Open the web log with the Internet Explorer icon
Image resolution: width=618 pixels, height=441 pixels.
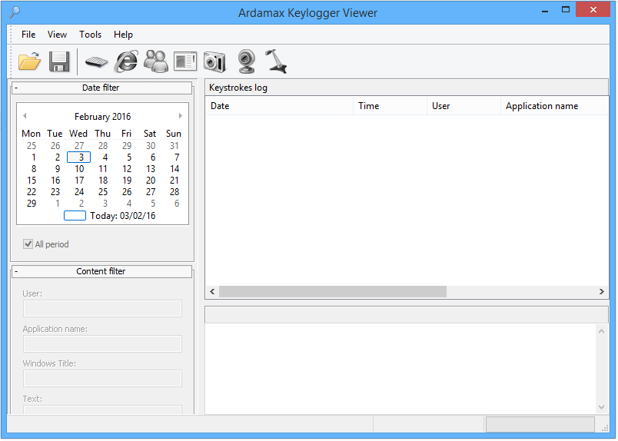(x=126, y=61)
